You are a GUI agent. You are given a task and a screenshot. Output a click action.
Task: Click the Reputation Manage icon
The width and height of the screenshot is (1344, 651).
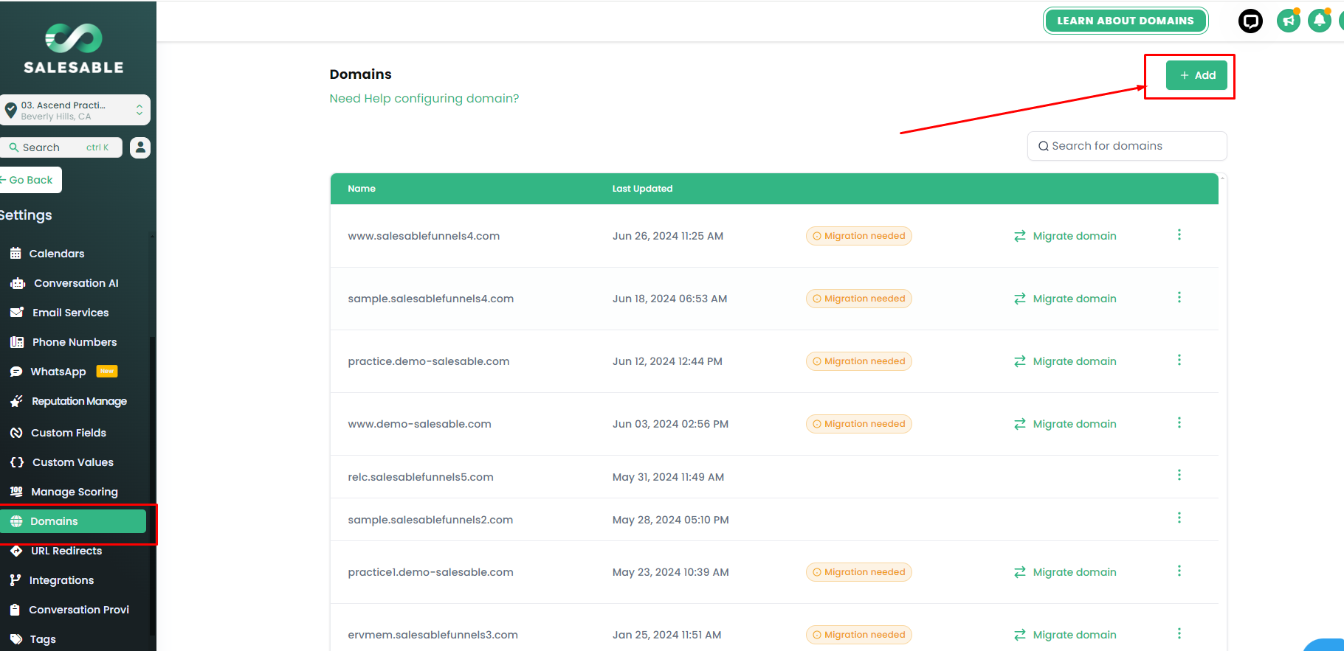(16, 401)
